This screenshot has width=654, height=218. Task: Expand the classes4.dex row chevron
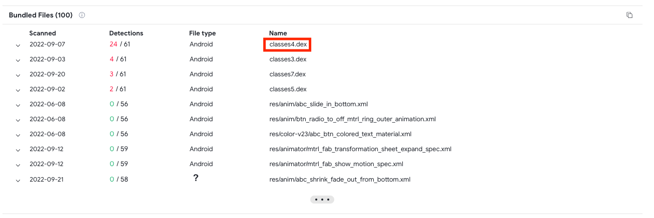18,45
